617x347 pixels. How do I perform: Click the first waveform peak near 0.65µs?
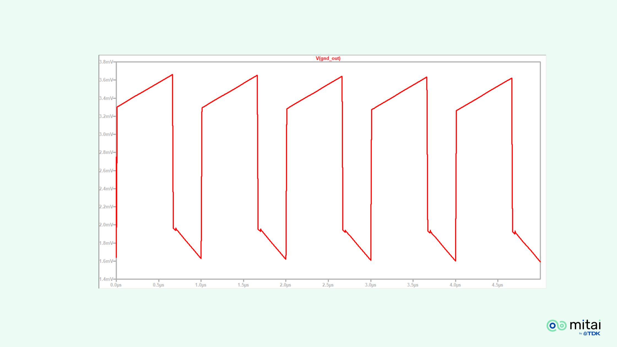[172, 75]
